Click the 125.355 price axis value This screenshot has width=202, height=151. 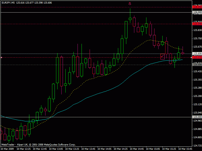pos(197,80)
